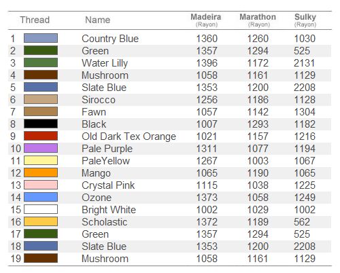Select the Bright White swatch
The width and height of the screenshot is (340, 273).
(x=41, y=209)
